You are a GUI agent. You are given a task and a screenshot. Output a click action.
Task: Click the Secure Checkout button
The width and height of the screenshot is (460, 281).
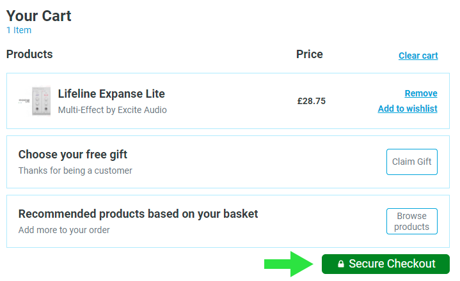(386, 264)
